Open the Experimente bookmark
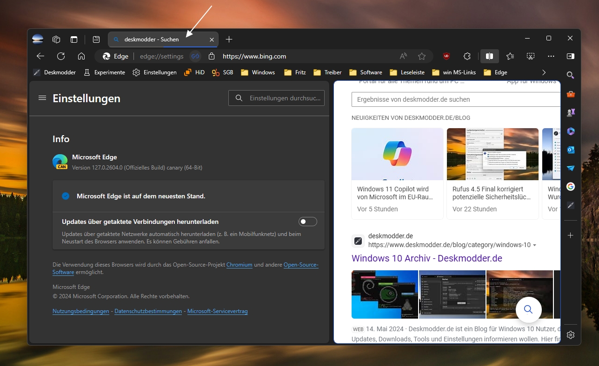 [104, 72]
